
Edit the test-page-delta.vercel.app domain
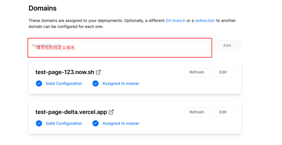coord(223,112)
